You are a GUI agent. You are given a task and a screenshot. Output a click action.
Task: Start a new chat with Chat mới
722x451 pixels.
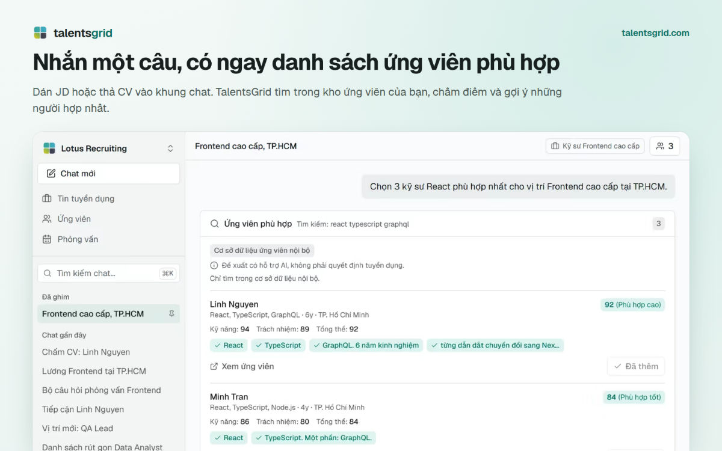108,173
